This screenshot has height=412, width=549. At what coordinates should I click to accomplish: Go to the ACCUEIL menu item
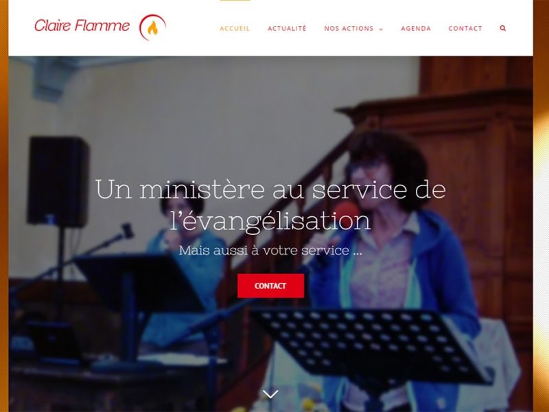click(x=235, y=28)
